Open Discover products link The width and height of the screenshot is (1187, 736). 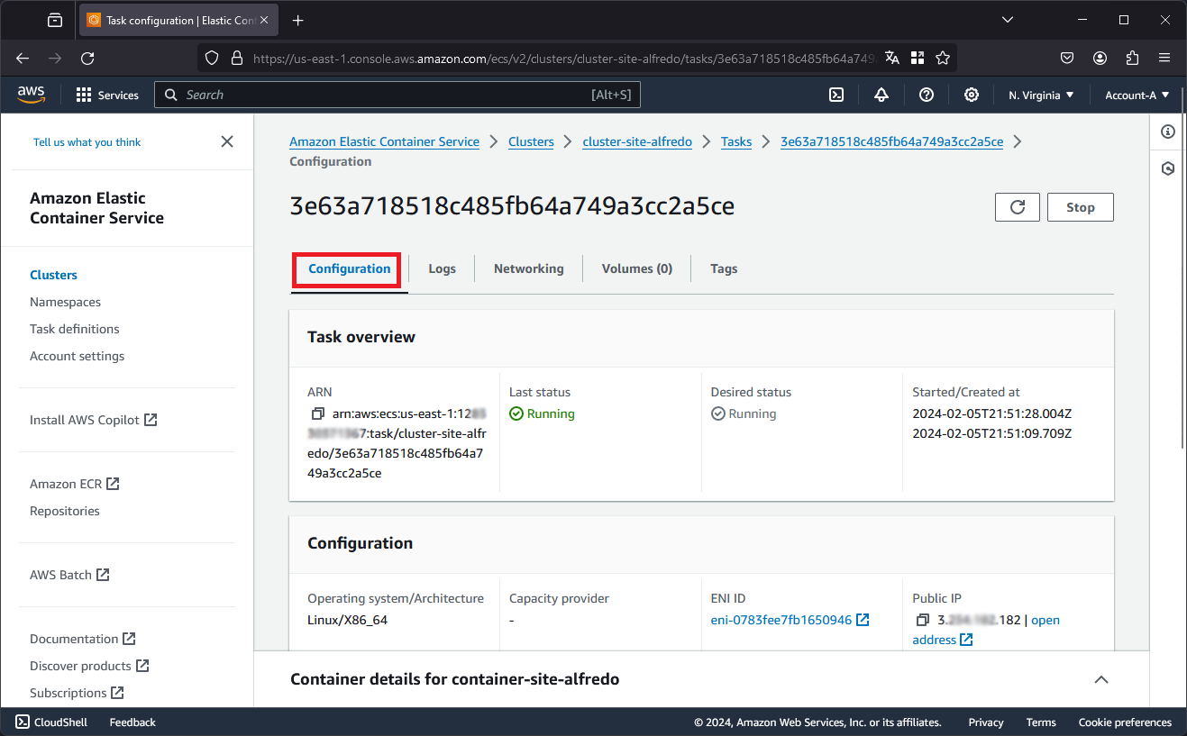click(89, 666)
